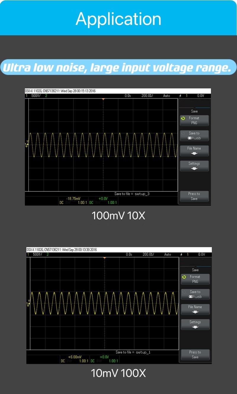Open File Name submenu in bottom oscilloscope

(x=195, y=309)
